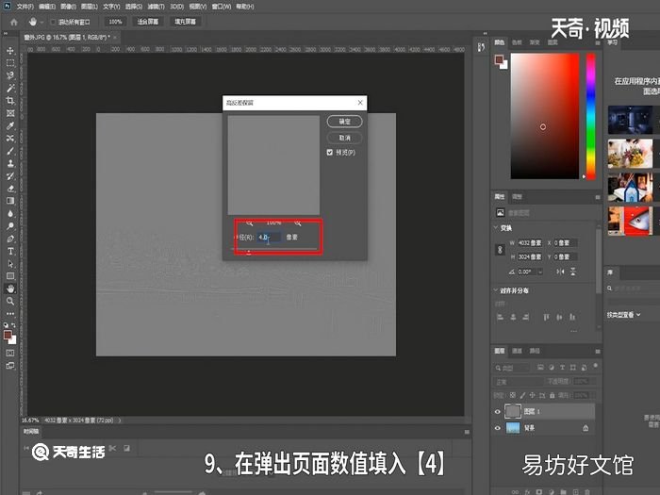Open the 滤镜(T) menu
The image size is (660, 495).
(x=156, y=7)
